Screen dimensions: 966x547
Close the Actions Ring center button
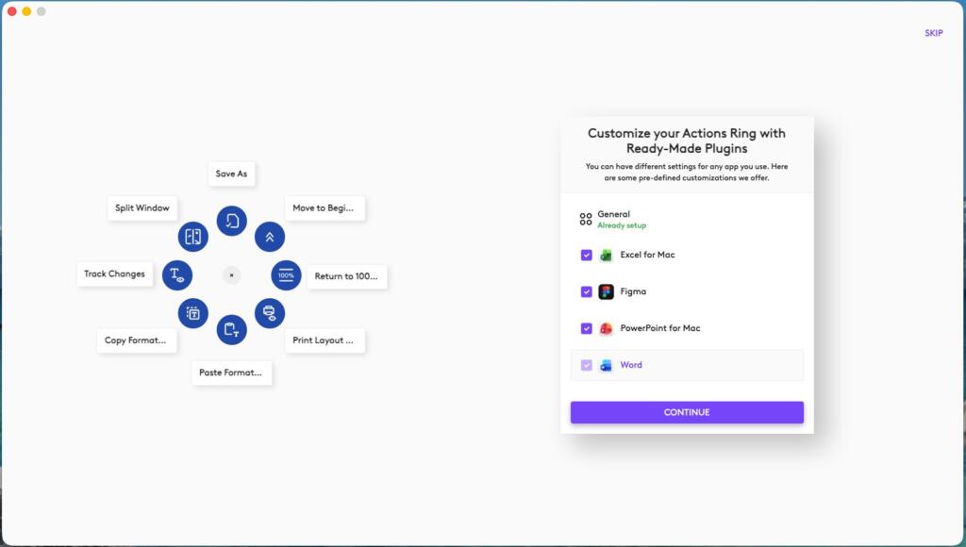pyautogui.click(x=232, y=275)
